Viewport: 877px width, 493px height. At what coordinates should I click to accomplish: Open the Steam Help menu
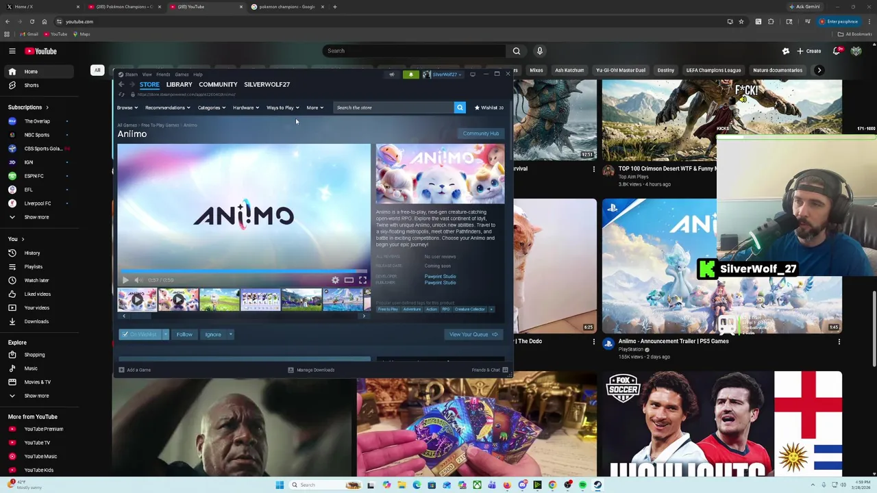(x=198, y=75)
